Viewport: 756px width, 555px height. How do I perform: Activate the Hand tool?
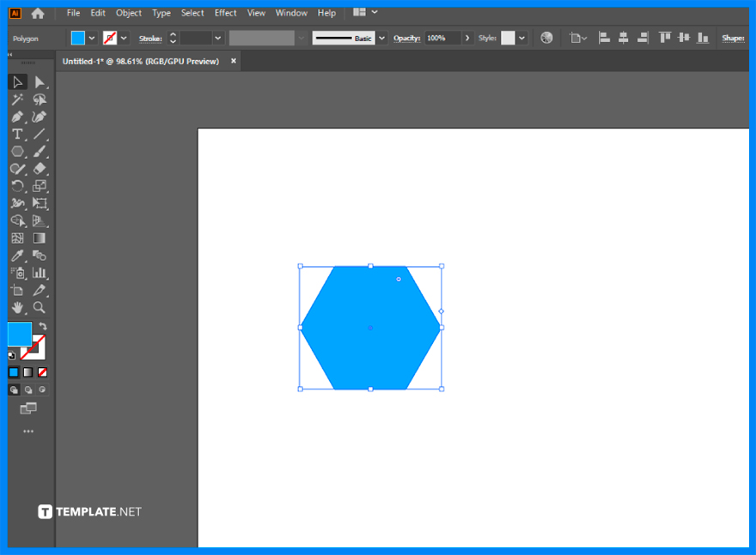(x=17, y=307)
